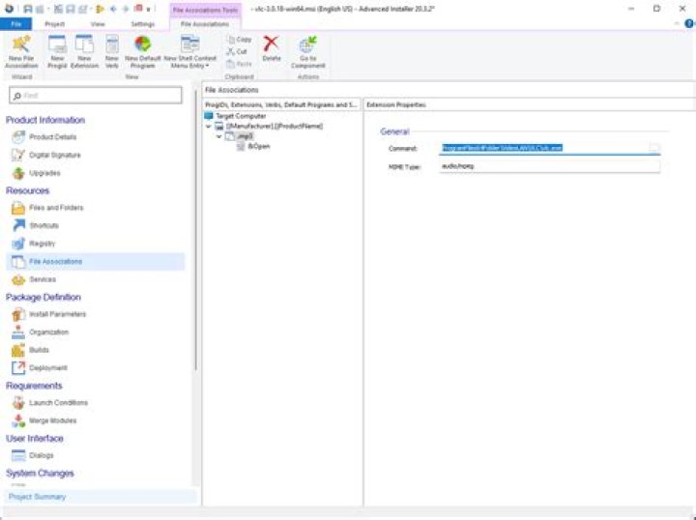Launch the New File Association wizard

coord(21,52)
